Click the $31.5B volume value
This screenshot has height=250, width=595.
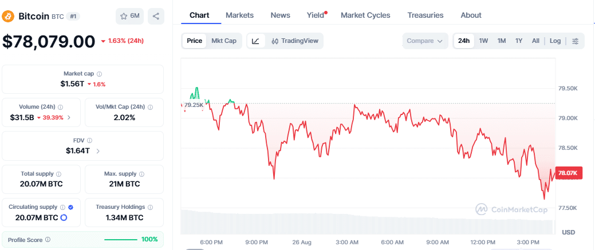[22, 118]
